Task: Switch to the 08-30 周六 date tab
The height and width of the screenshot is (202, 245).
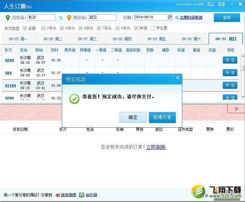Action: (192, 39)
